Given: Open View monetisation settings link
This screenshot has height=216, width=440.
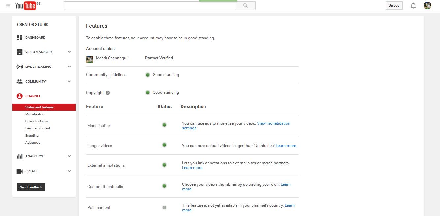Looking at the screenshot, I should (x=273, y=123).
